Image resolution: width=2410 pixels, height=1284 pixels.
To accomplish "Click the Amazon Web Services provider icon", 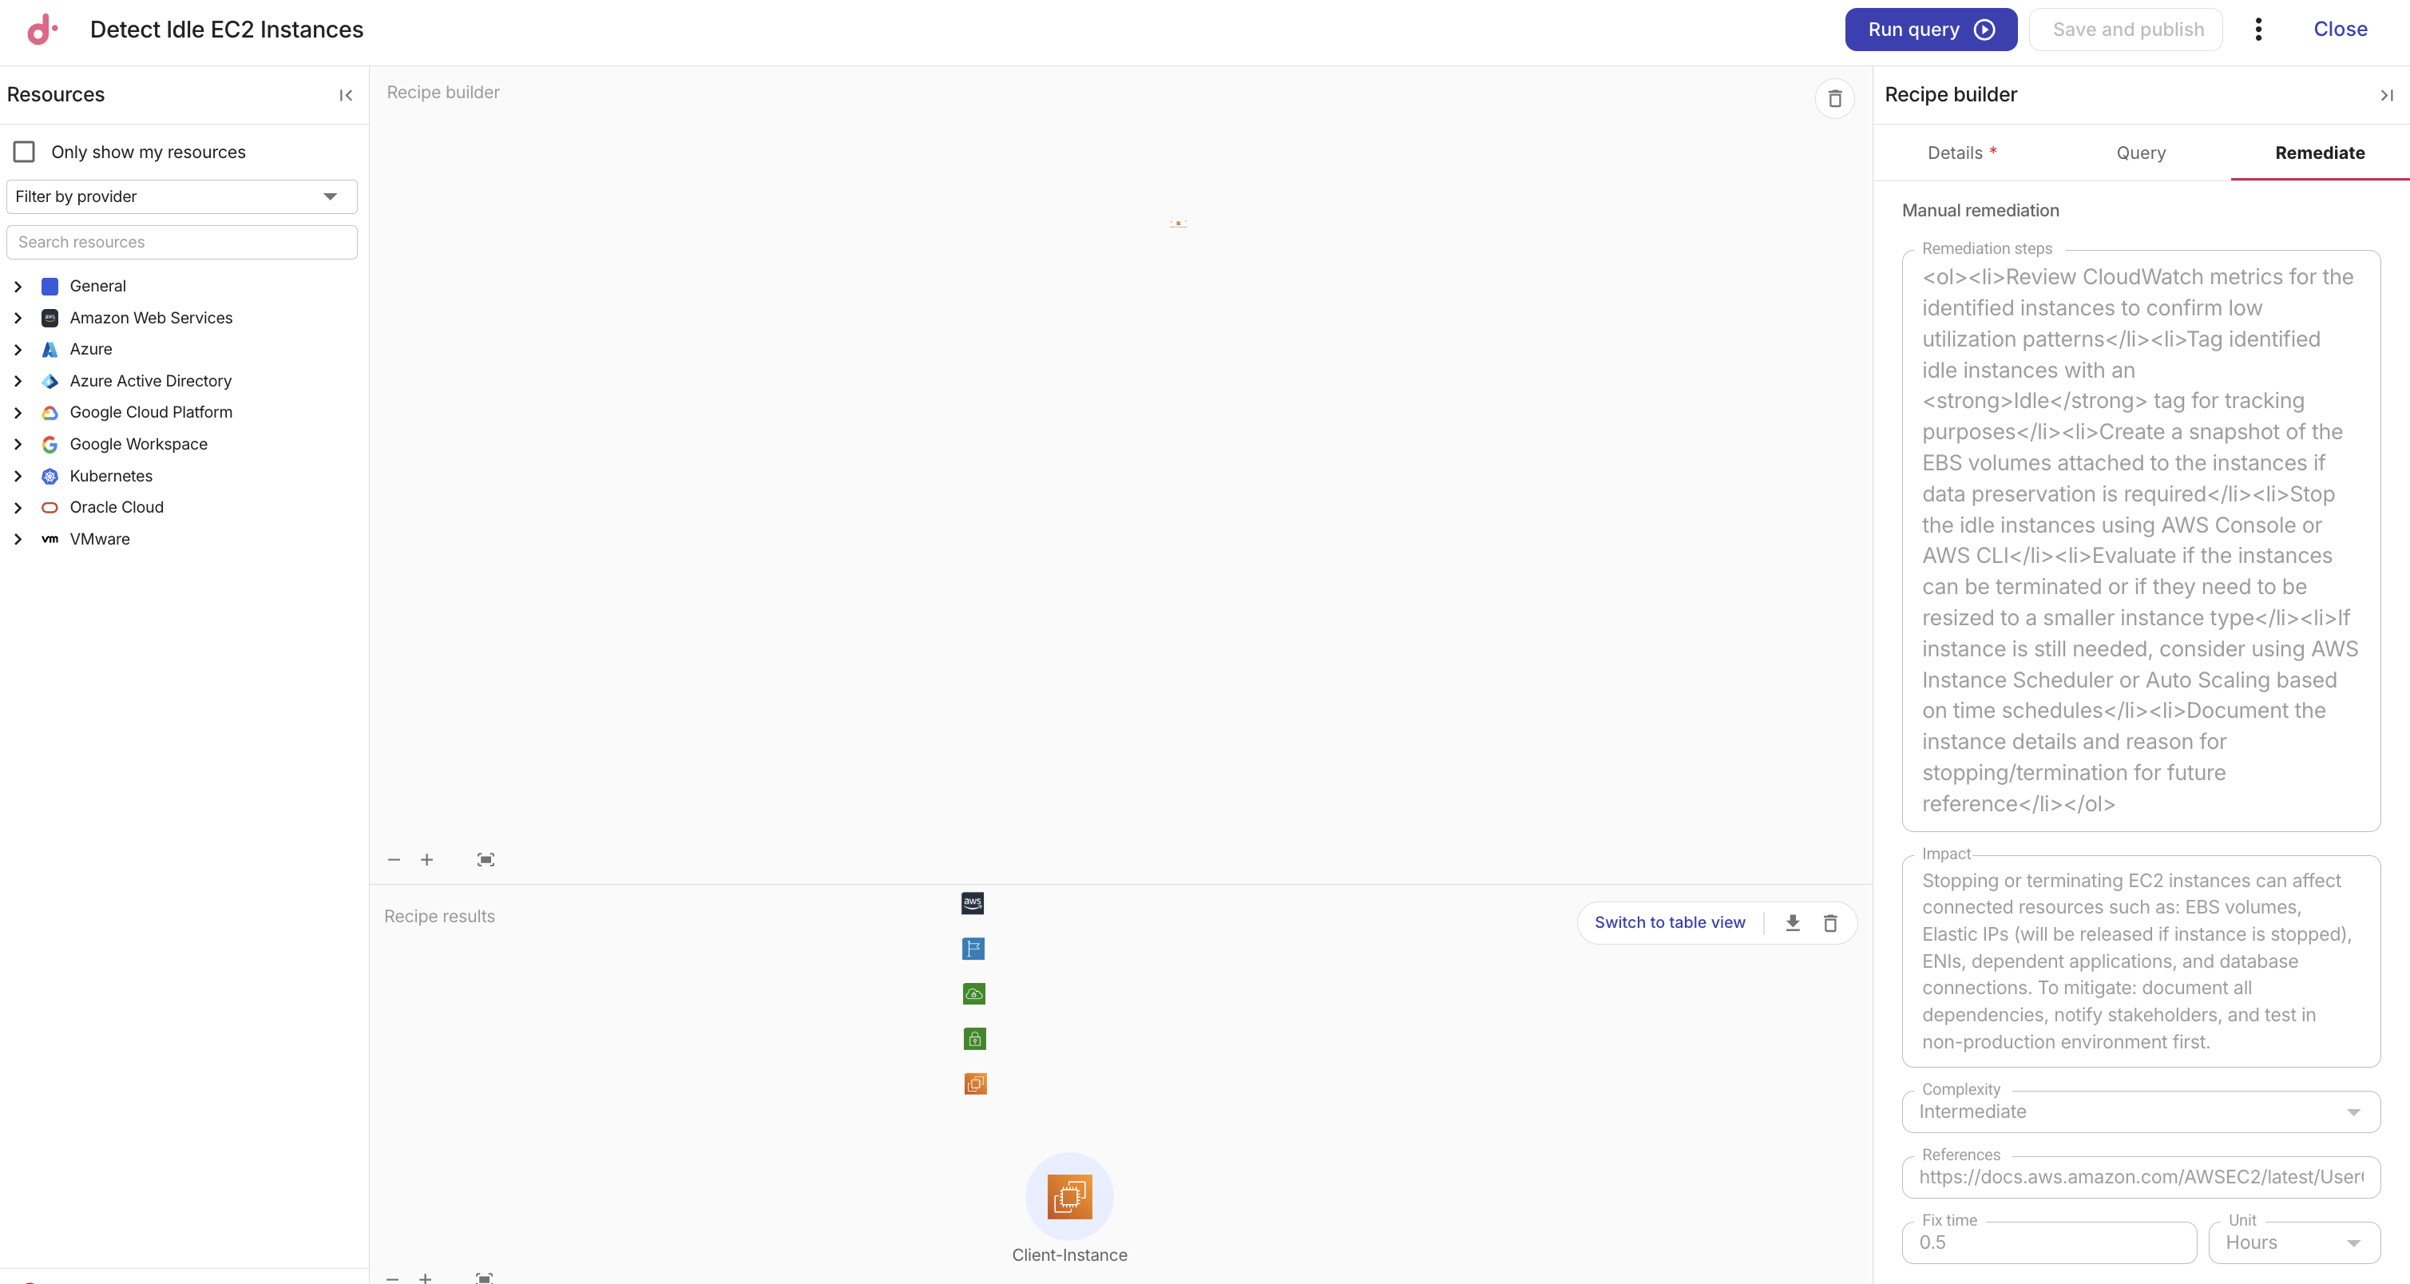I will tap(50, 318).
